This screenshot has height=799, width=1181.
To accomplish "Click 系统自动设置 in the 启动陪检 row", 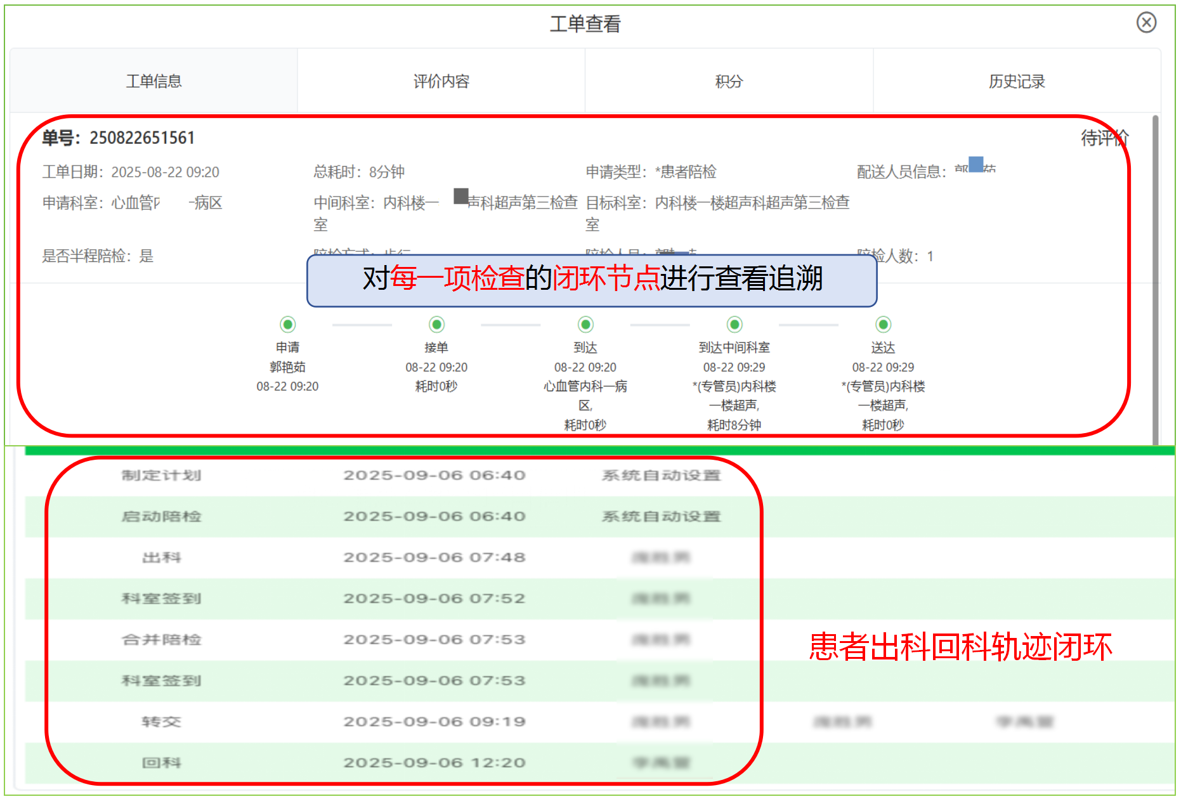I will click(x=661, y=516).
